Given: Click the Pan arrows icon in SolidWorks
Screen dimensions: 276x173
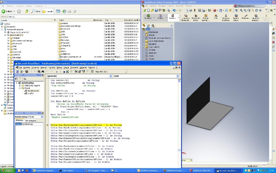Looking at the screenshot, I should click(260, 10).
